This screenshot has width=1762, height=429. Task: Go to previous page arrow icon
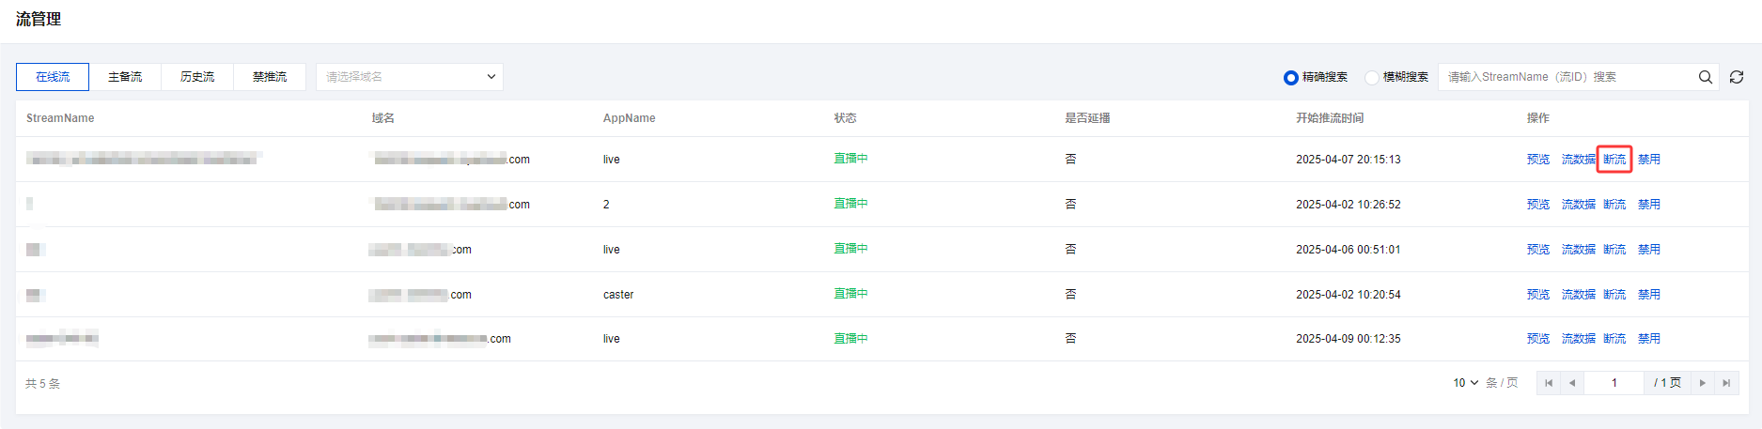pyautogui.click(x=1572, y=383)
